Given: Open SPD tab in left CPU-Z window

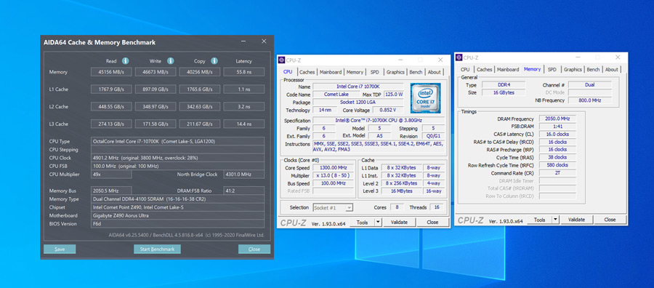Looking at the screenshot, I should click(374, 72).
